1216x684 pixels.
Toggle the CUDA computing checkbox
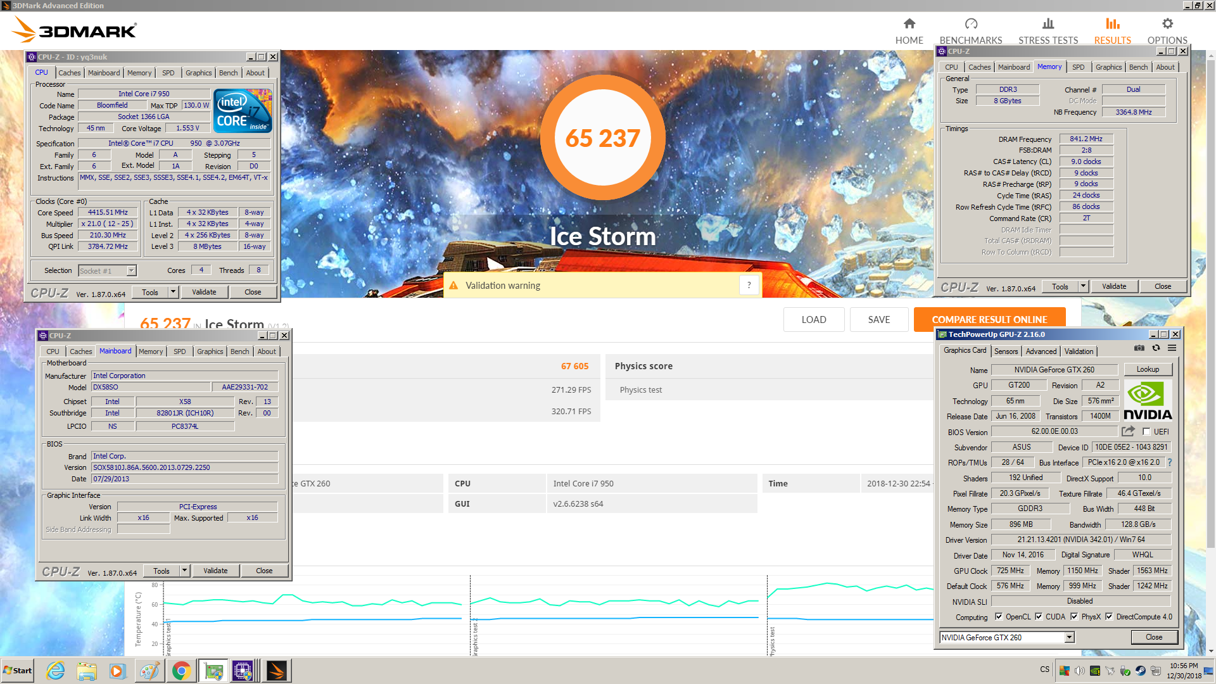1039,617
